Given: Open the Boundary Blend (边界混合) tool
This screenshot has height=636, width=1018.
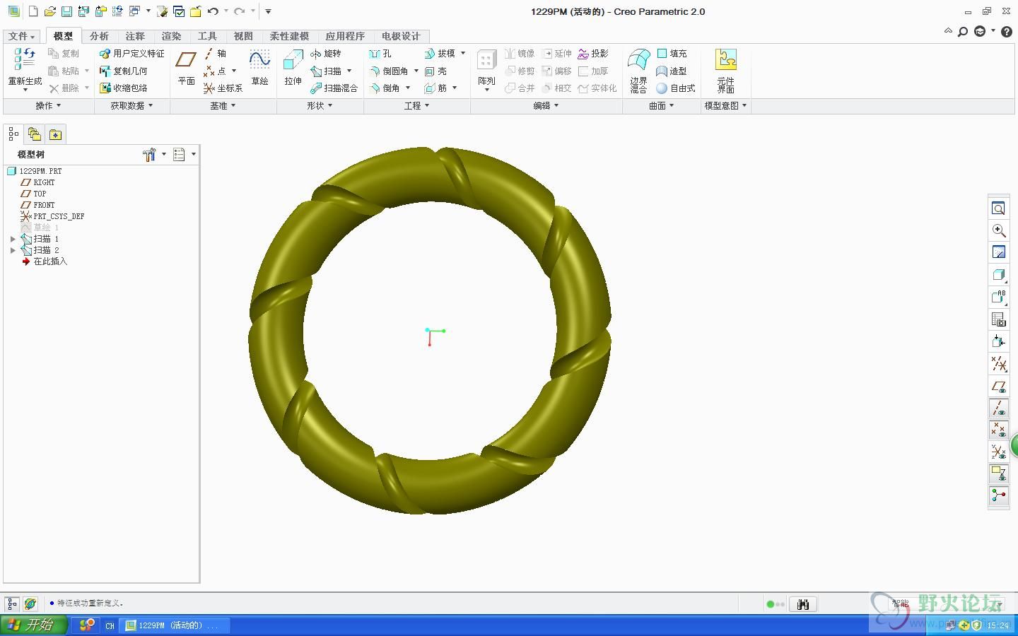Looking at the screenshot, I should click(x=639, y=71).
